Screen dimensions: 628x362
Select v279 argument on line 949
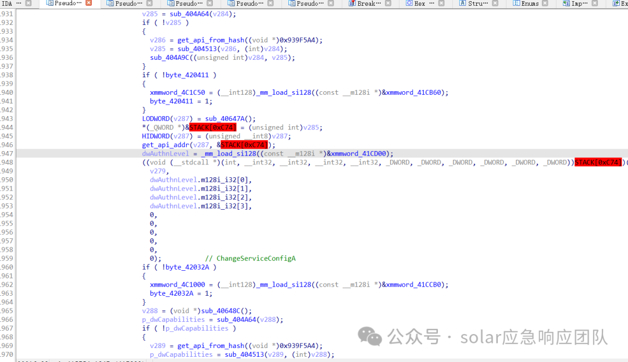pyautogui.click(x=158, y=171)
